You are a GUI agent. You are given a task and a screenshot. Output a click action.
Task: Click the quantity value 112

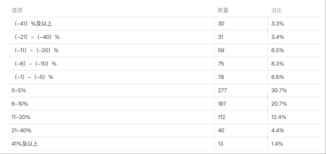point(221,117)
